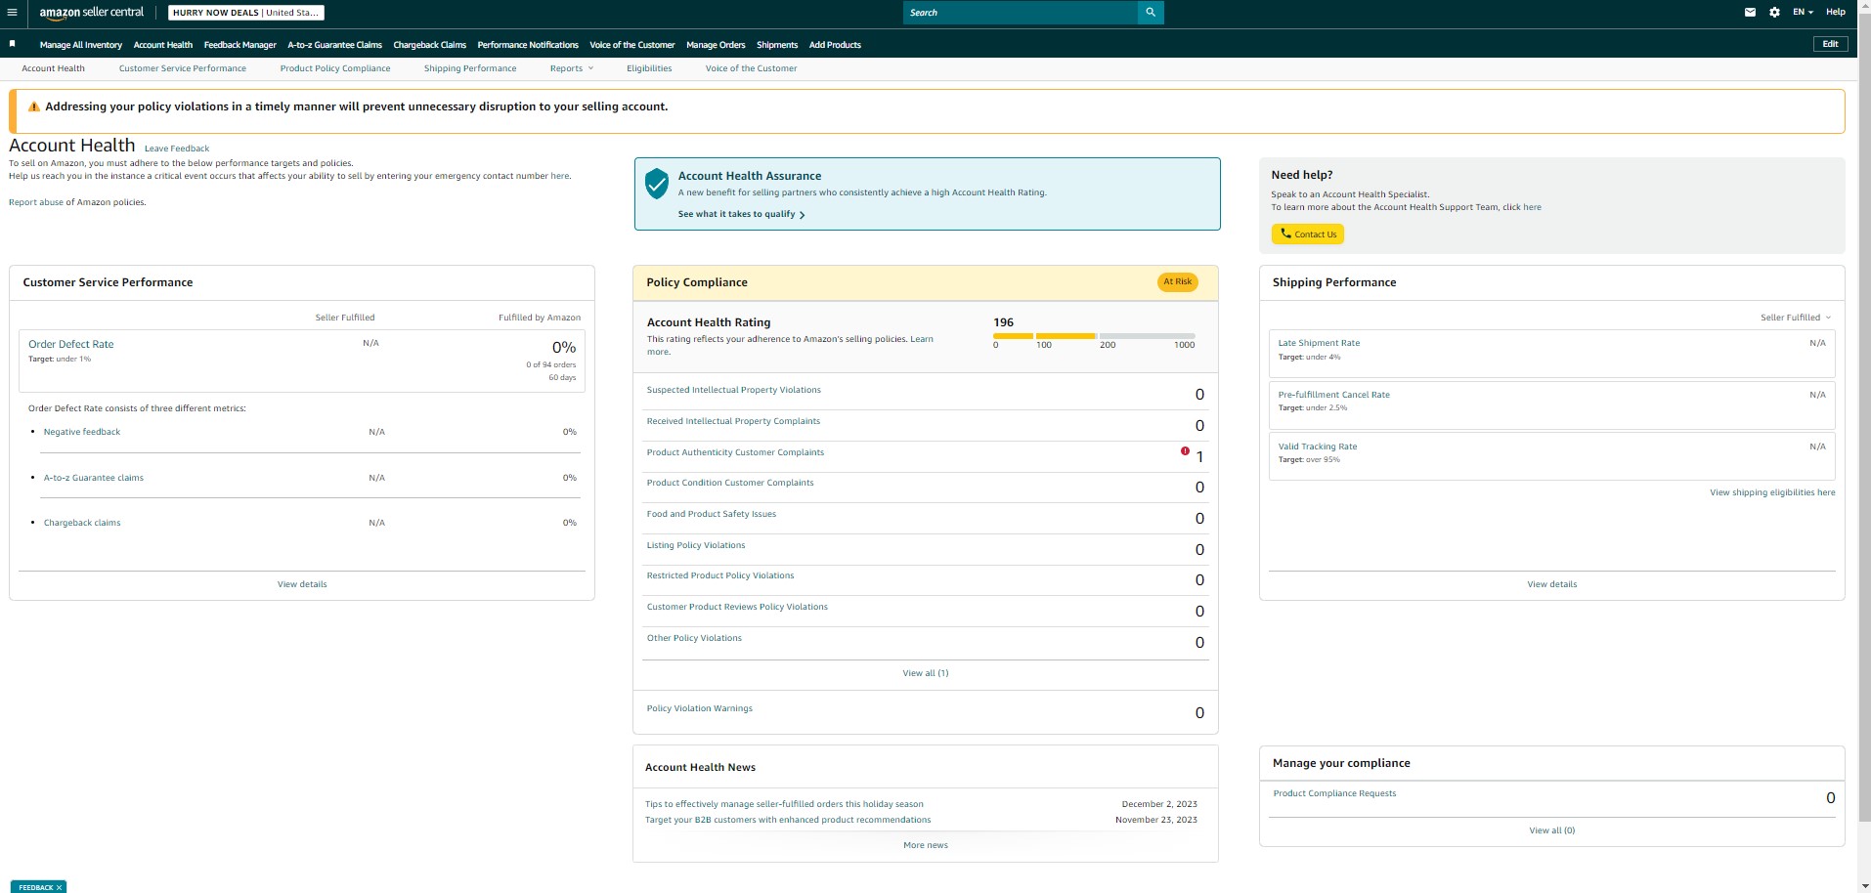This screenshot has height=893, width=1871.
Task: Open Suspected Intellectual Property Violations
Action: point(733,390)
